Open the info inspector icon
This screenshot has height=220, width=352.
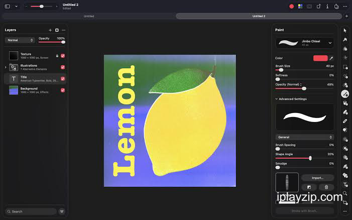point(327,7)
